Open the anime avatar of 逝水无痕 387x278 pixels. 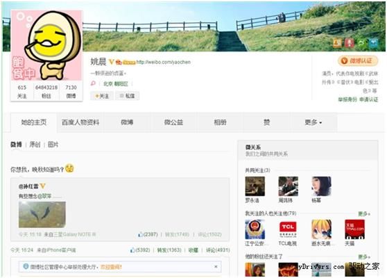click(321, 229)
